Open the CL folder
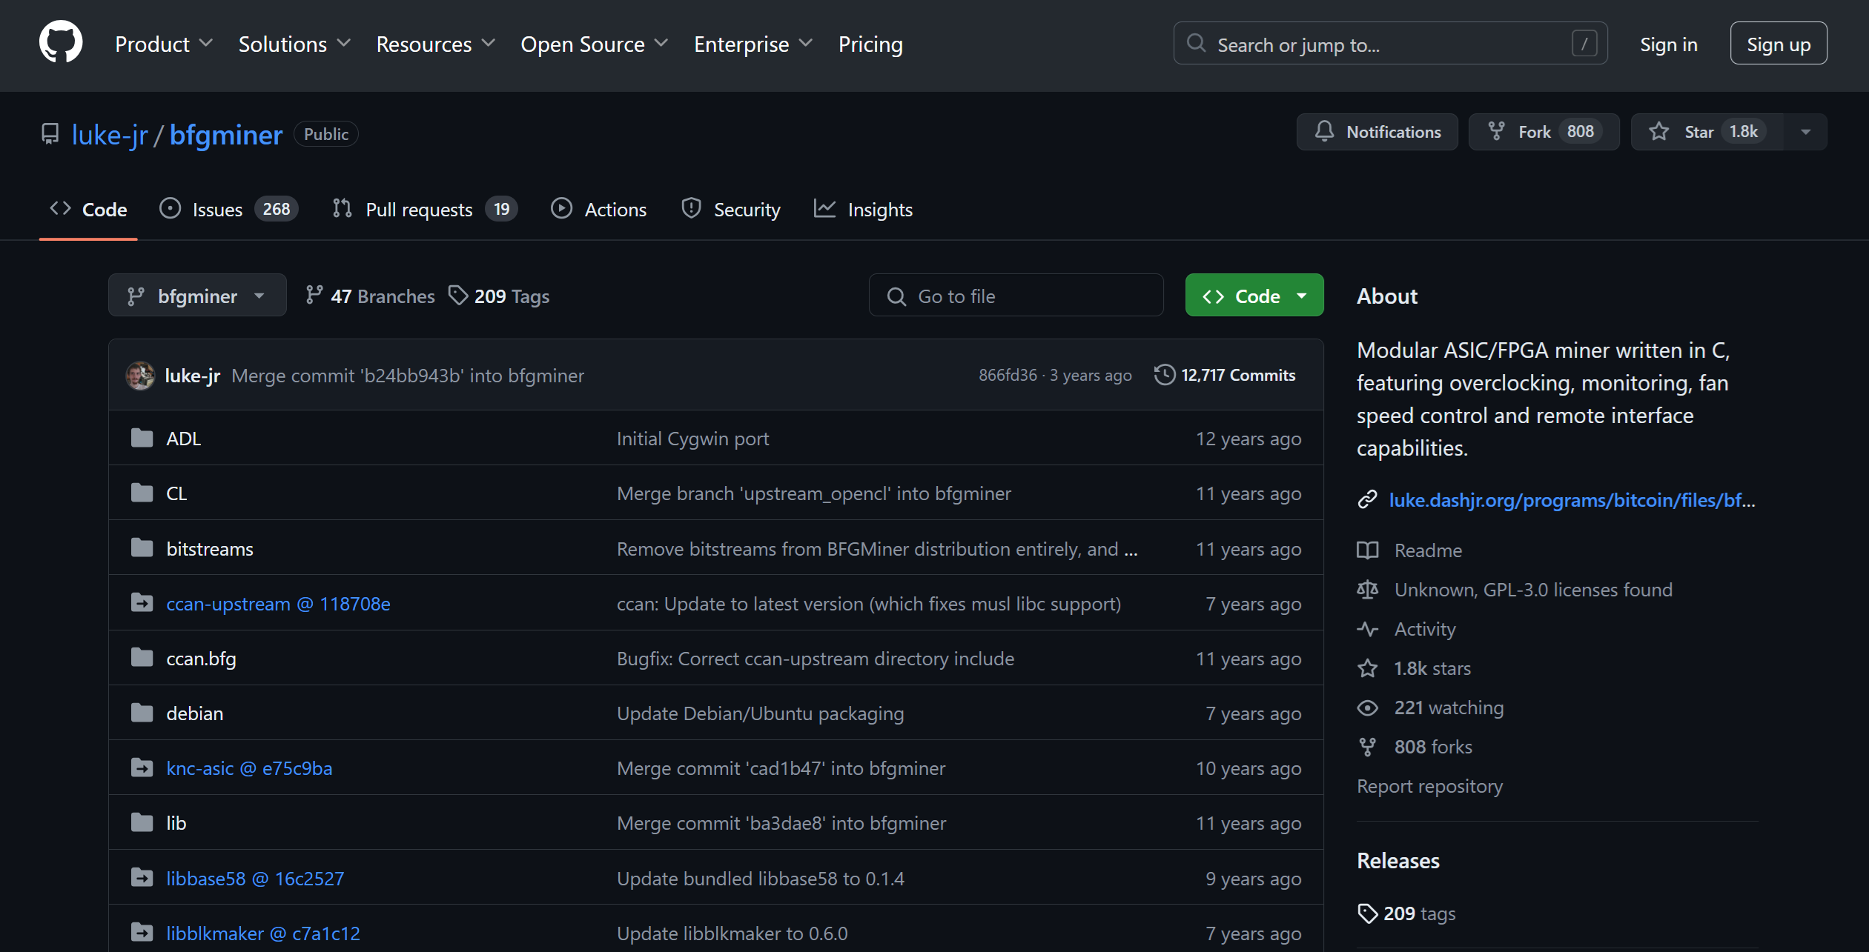 (176, 493)
